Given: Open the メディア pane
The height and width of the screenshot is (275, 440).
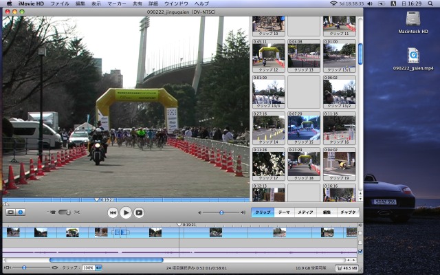Looking at the screenshot, I should [305, 212].
